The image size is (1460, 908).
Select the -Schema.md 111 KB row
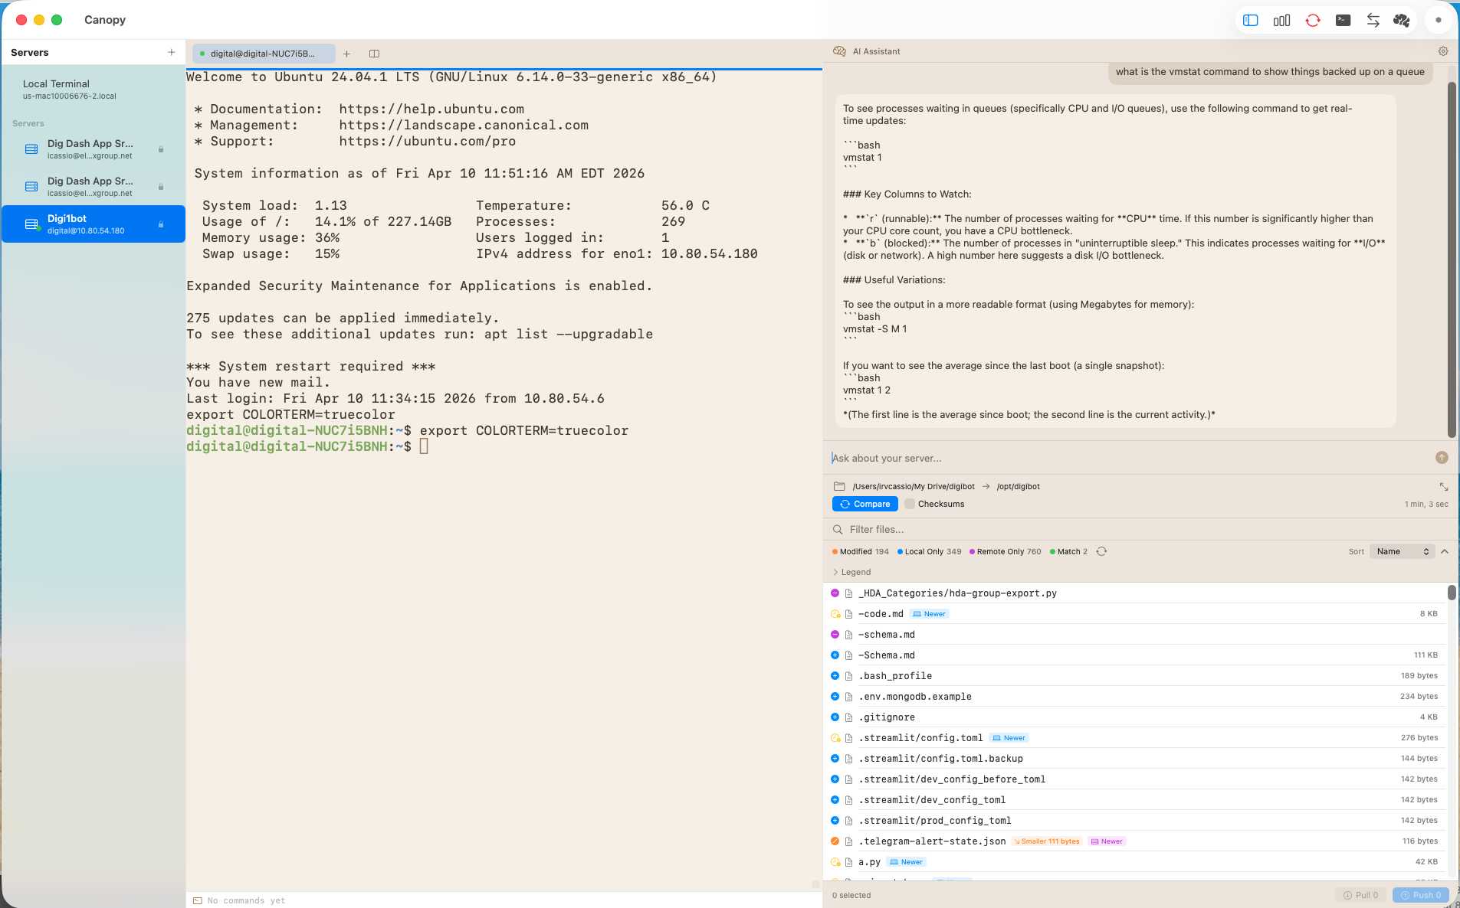click(1134, 655)
